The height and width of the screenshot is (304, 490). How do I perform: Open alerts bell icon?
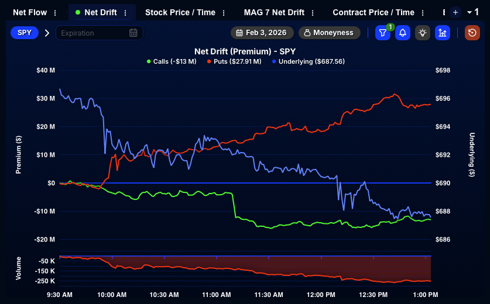tap(403, 33)
